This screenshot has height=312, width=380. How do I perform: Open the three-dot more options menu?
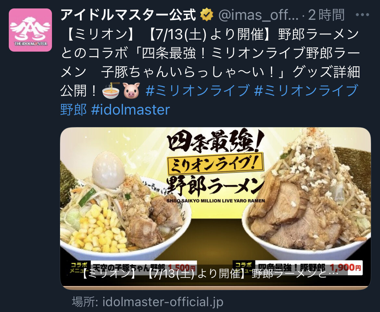point(362,15)
